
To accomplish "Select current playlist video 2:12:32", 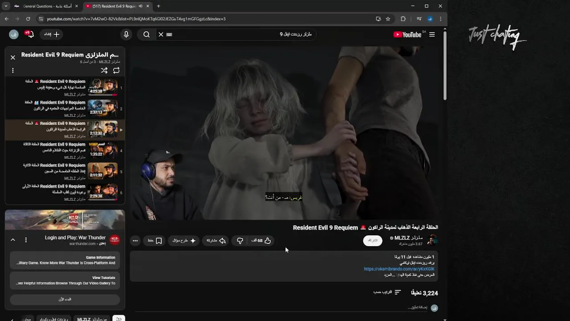I will point(65,130).
